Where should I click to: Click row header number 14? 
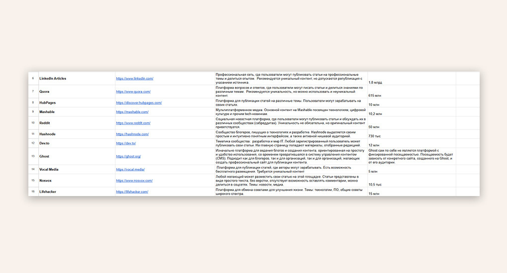click(33, 169)
